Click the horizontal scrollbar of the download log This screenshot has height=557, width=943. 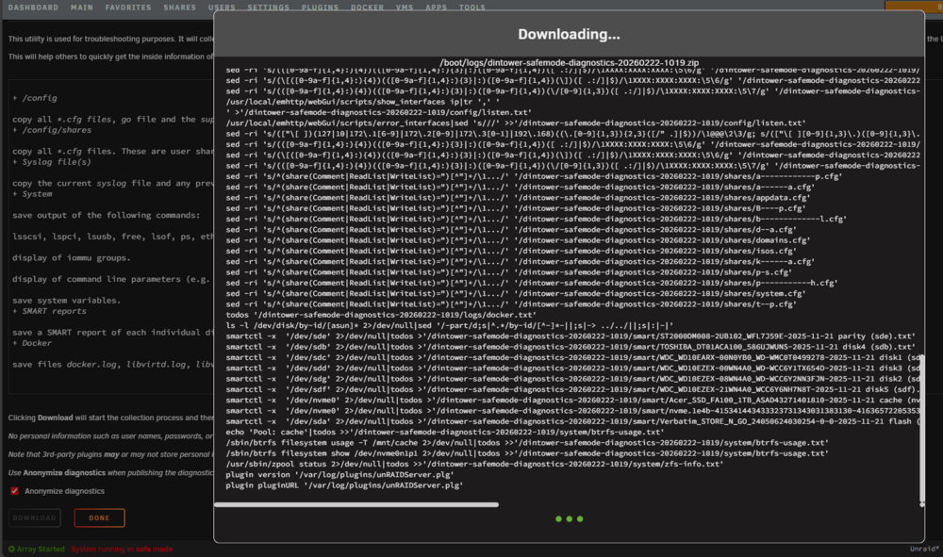(x=356, y=505)
